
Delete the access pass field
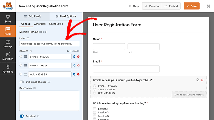[202, 80]
